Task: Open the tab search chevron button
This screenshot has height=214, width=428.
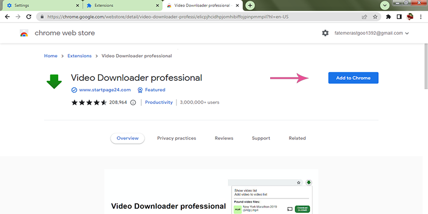Action: tap(384, 5)
